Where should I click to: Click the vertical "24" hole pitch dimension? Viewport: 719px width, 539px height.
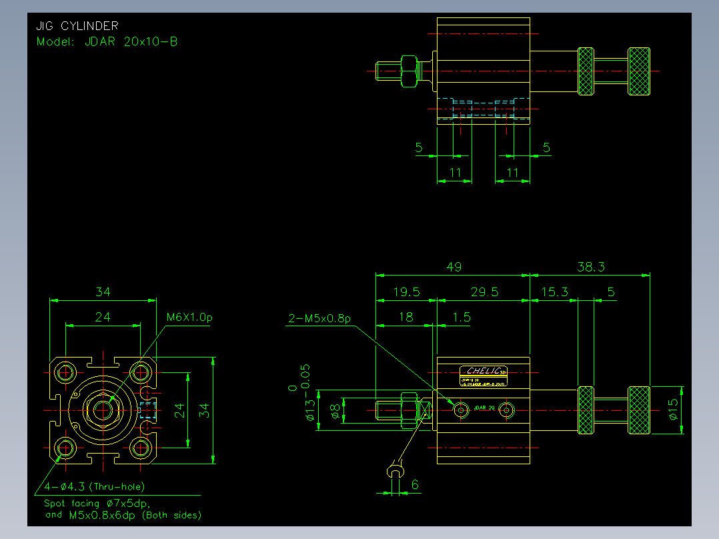179,410
